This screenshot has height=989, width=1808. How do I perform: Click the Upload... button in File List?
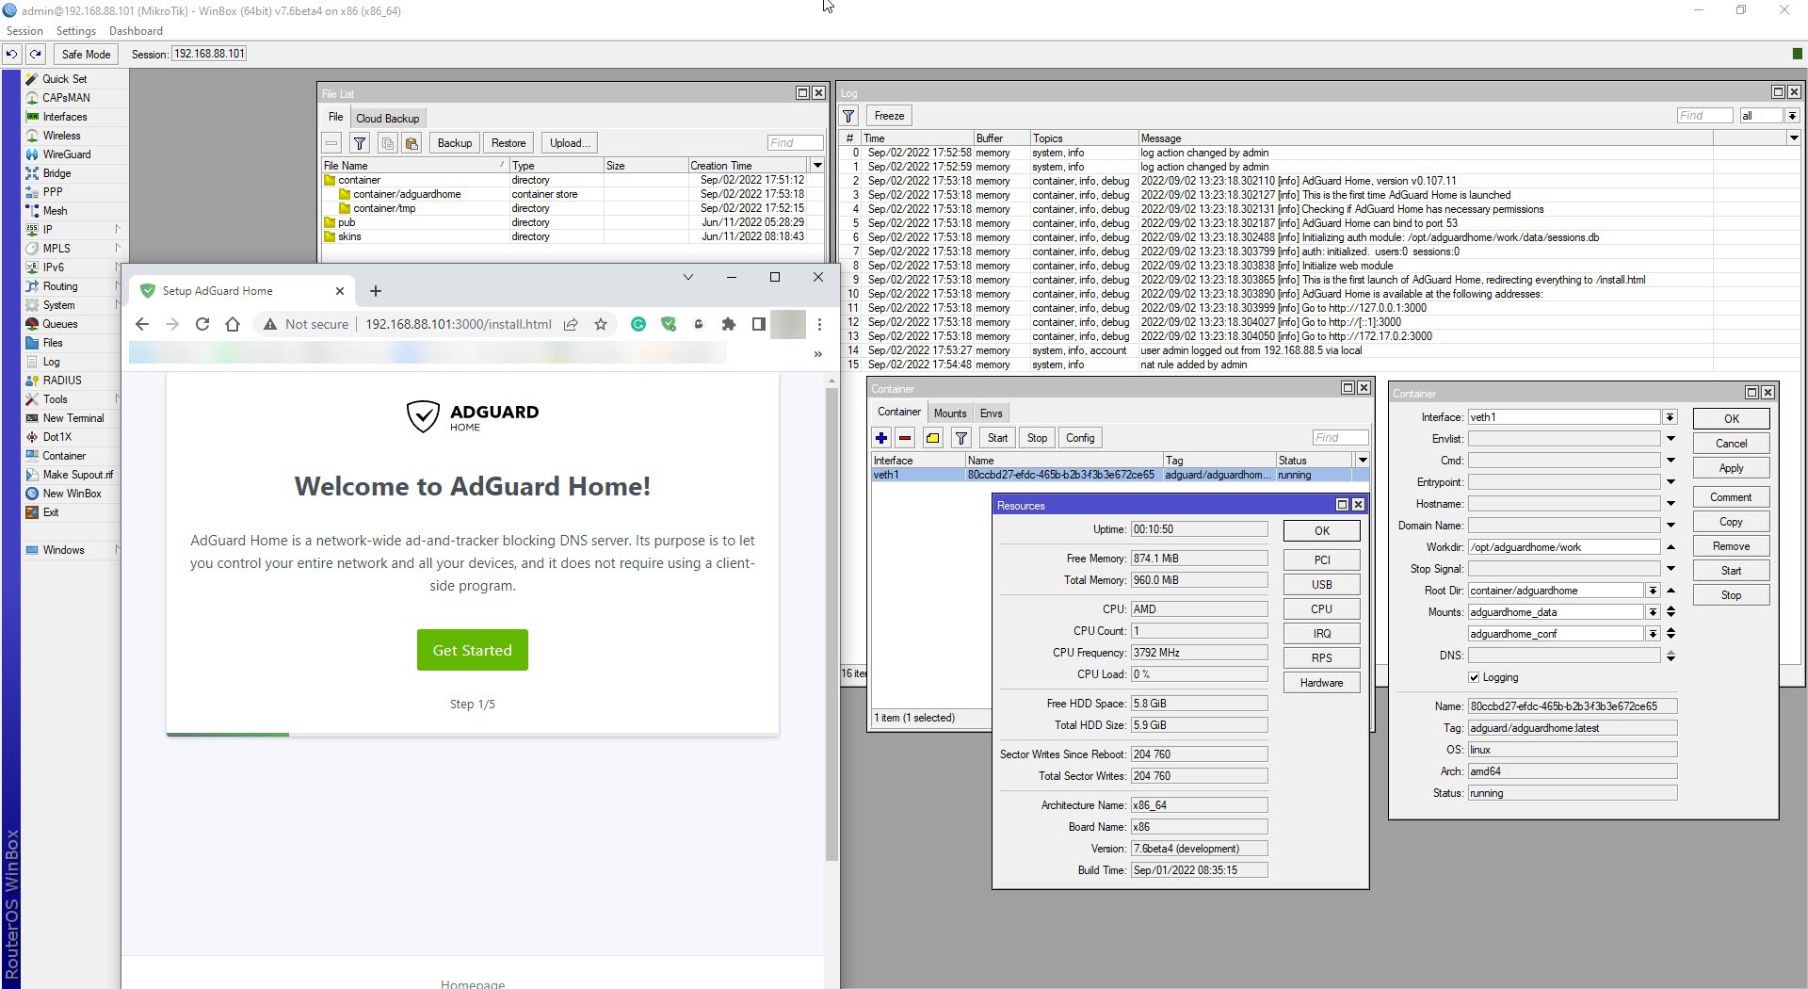coord(570,143)
